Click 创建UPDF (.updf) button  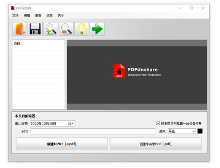click(62, 144)
